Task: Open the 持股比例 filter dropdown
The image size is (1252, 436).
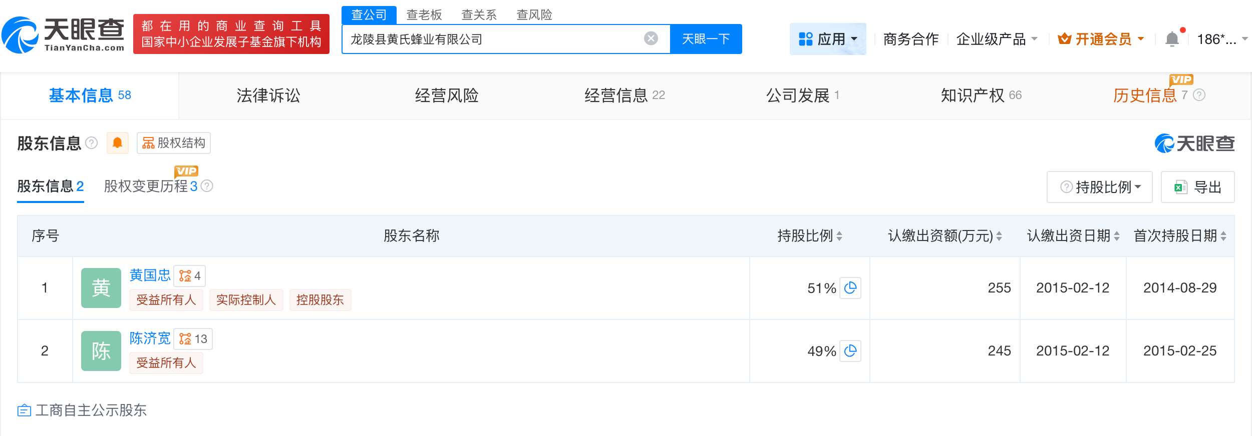Action: pos(1099,187)
